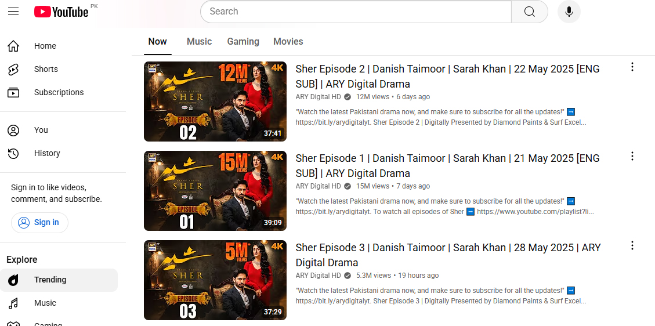Click the search magnifier button

click(x=530, y=11)
